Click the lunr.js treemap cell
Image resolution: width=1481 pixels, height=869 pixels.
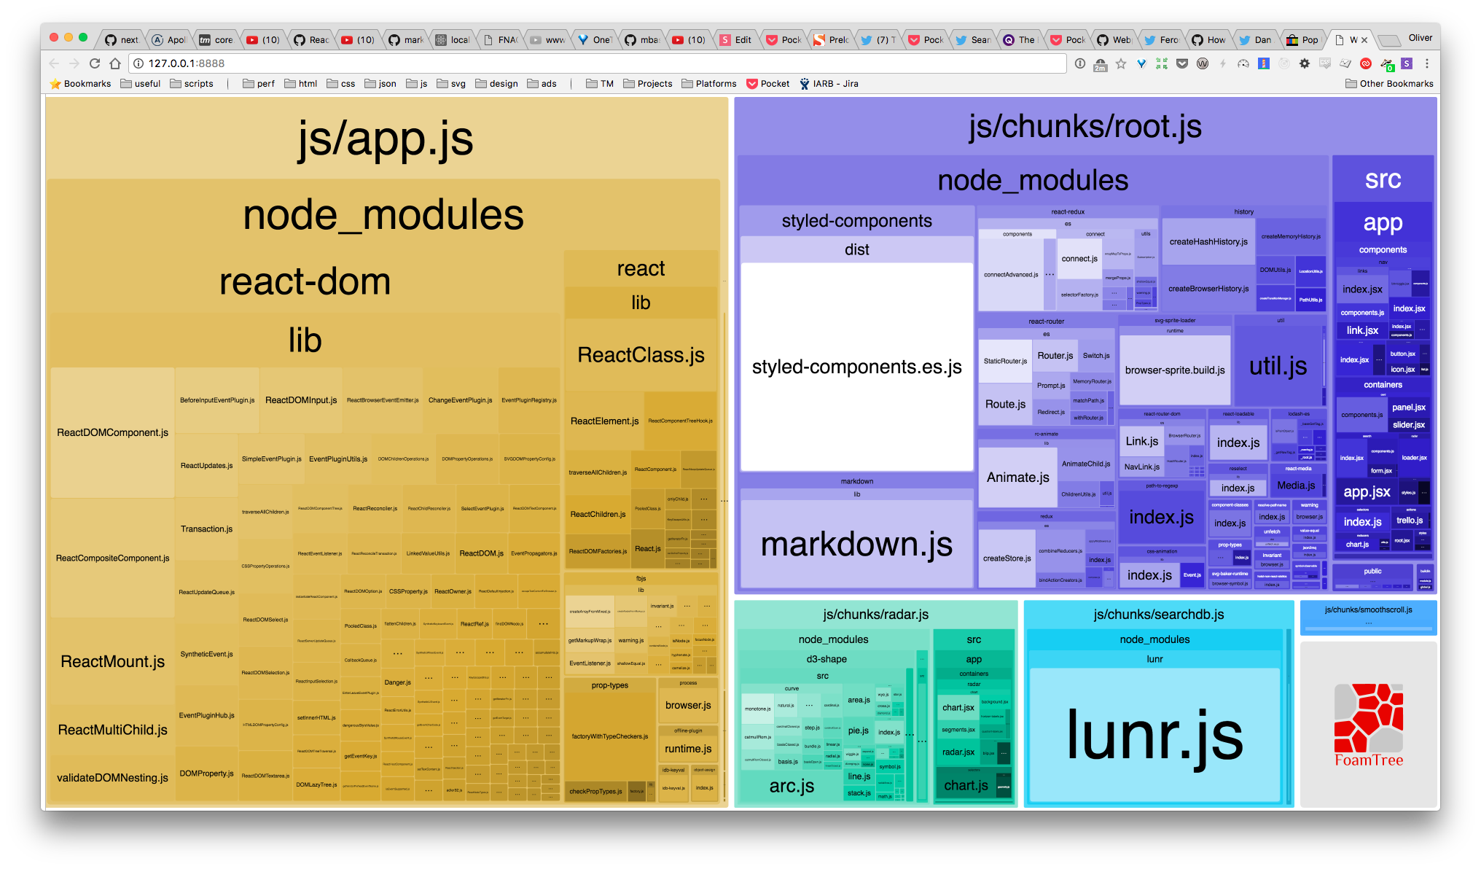1154,735
